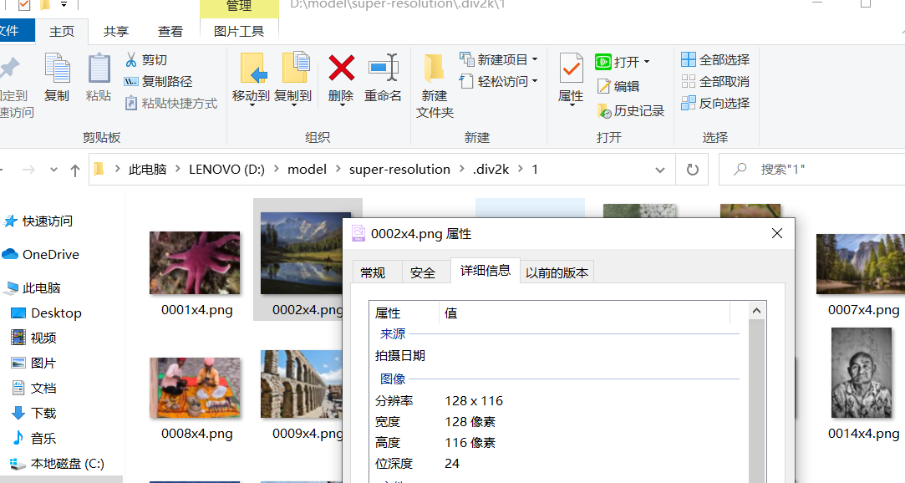Open the 0001x4.png image thumbnail

(195, 263)
